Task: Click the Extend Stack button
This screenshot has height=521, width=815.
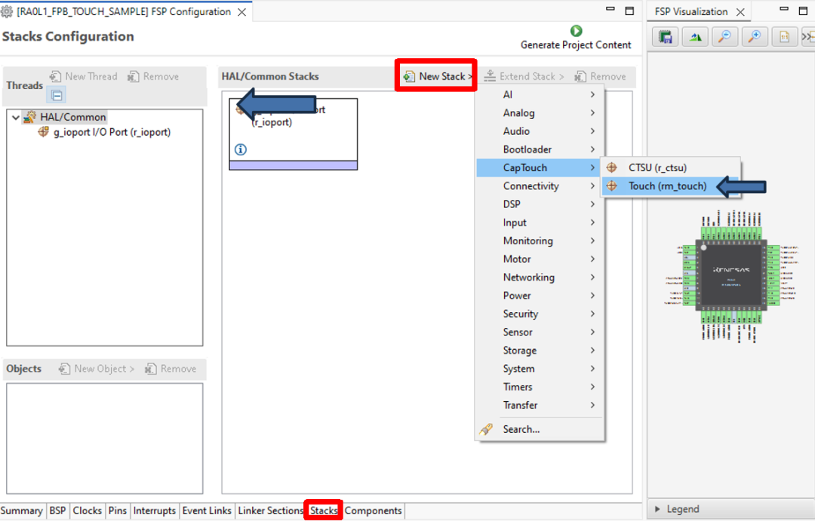Action: [524, 76]
